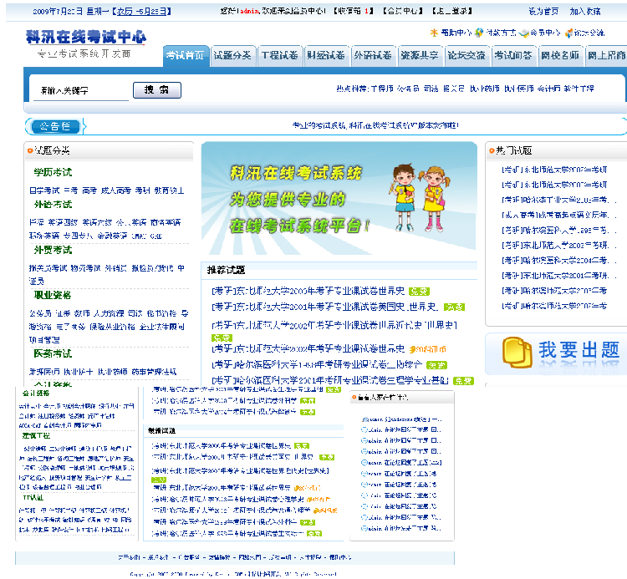This screenshot has height=579, width=627.
Task: Open the 考试问答 tab
Action: (513, 56)
